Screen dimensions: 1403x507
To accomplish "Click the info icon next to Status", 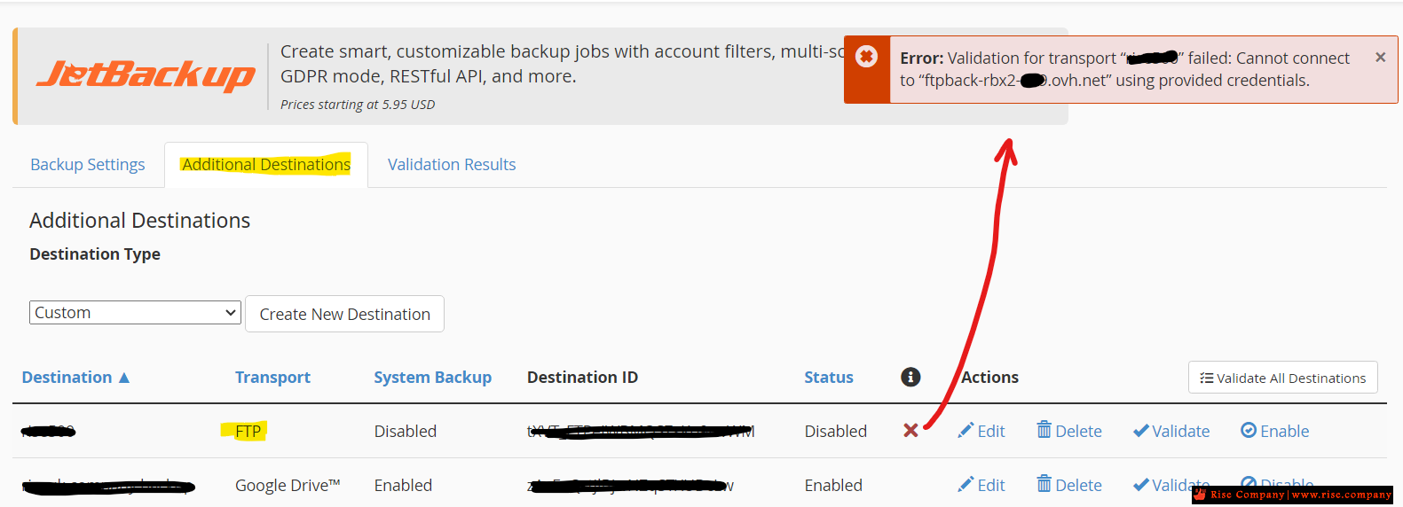I will (910, 377).
